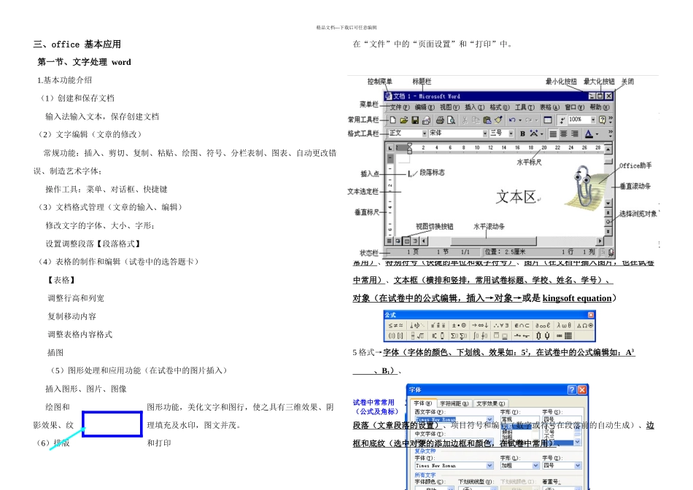Viewport: 693px width, 490px height.
Task: Click the Save floppy disk icon
Action: click(x=415, y=120)
